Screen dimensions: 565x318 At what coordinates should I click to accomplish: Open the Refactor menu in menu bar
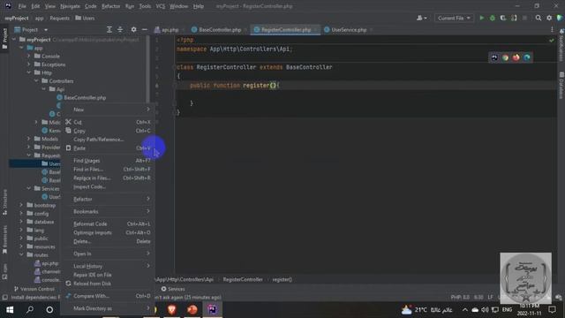(x=110, y=6)
